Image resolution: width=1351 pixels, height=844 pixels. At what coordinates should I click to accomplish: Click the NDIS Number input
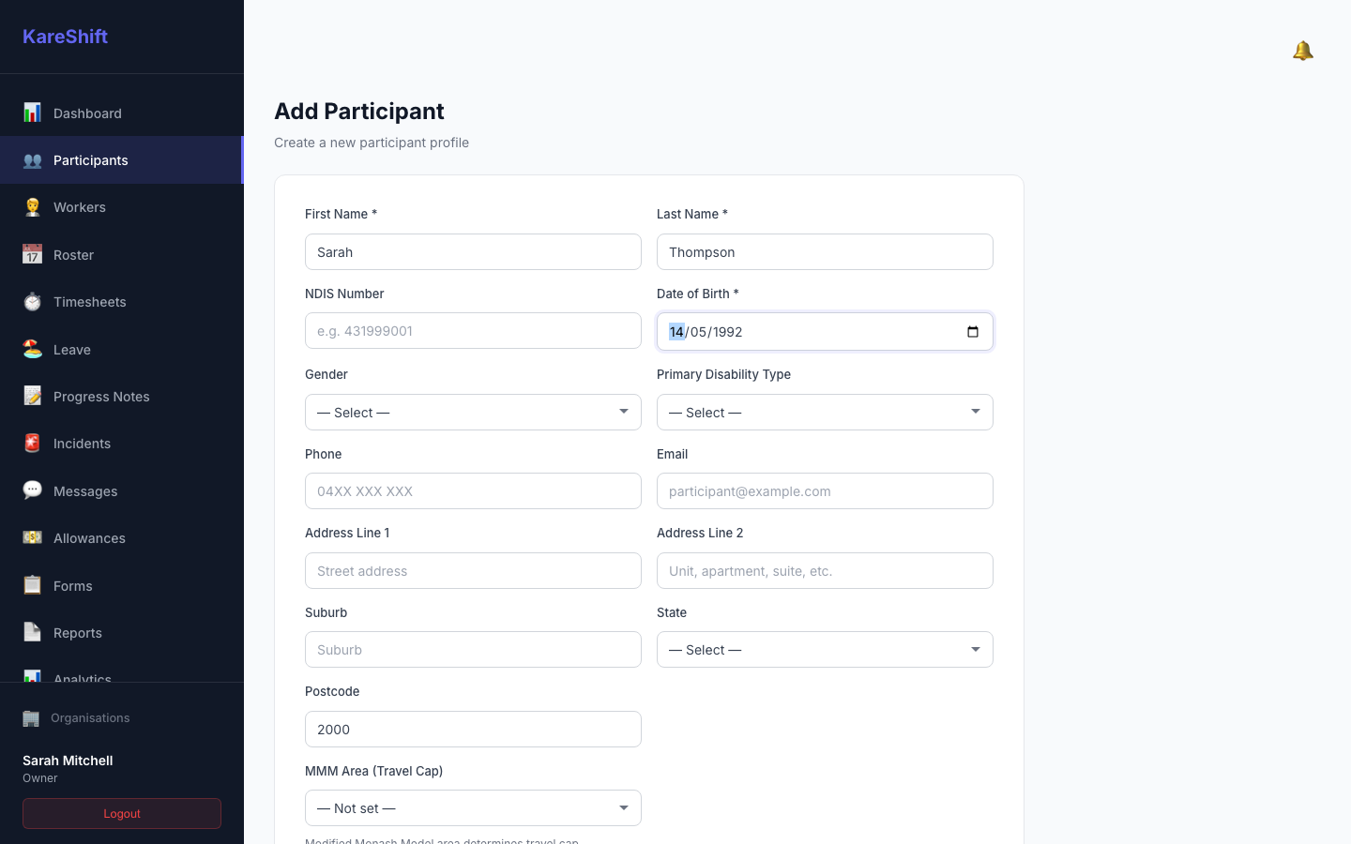[473, 330]
